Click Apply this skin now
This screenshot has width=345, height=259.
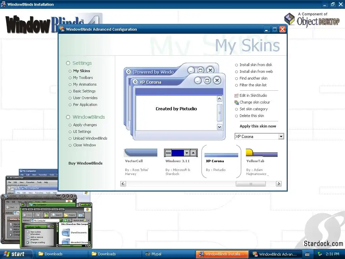(x=258, y=126)
